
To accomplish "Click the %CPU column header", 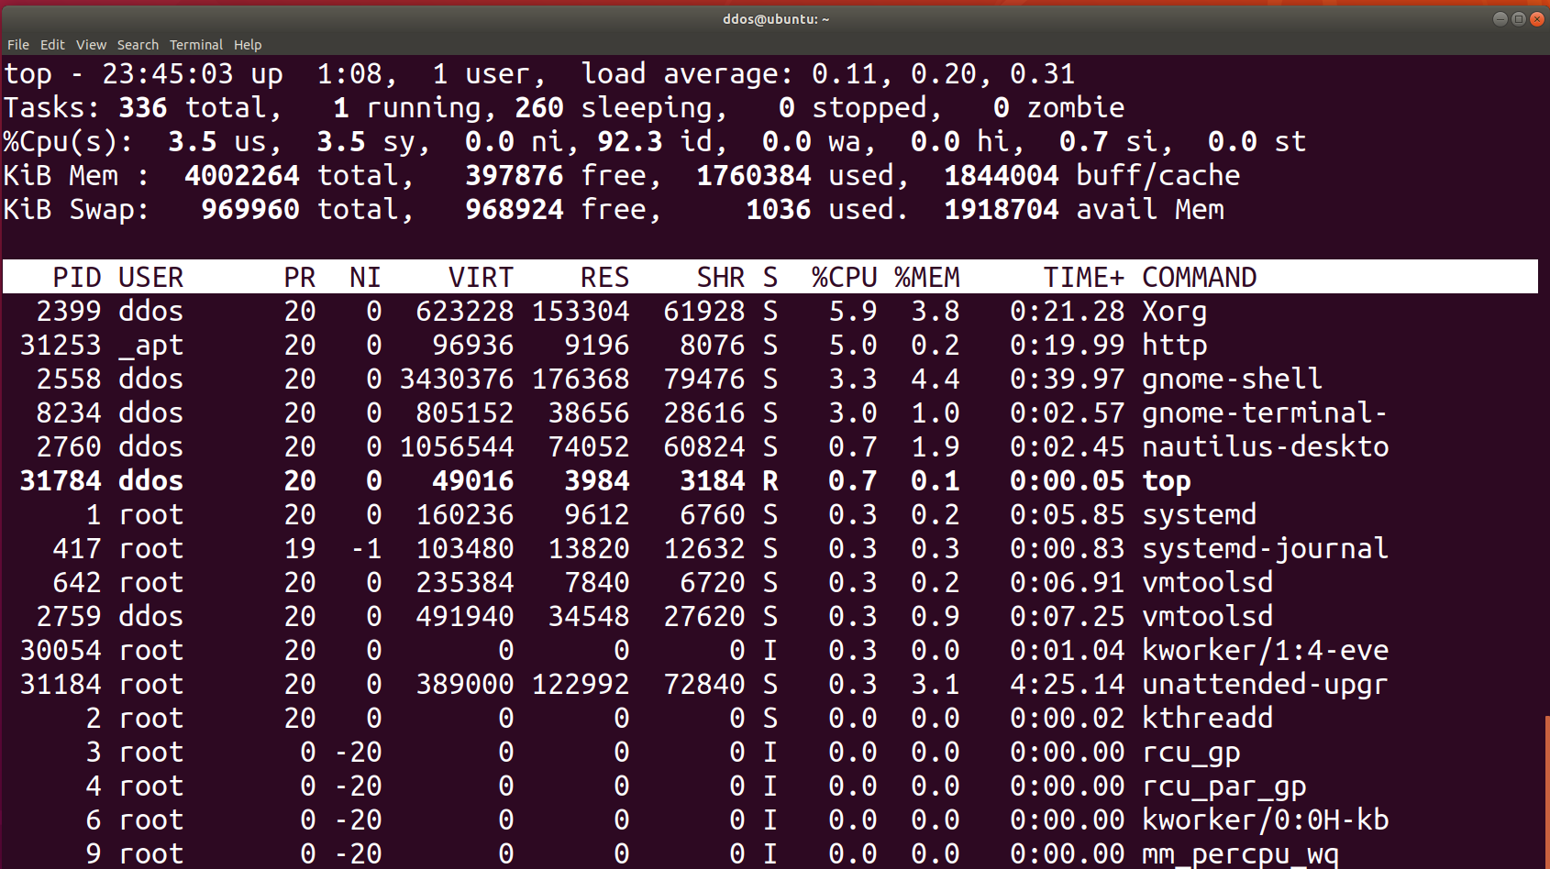I will tap(845, 277).
